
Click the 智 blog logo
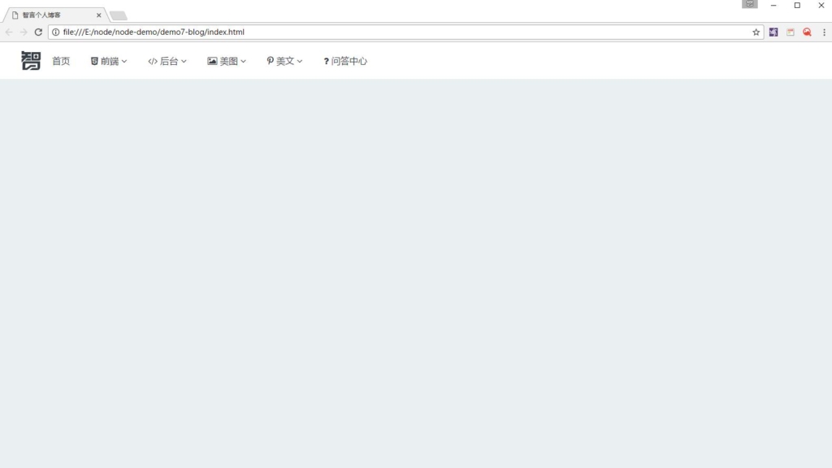[x=31, y=60]
